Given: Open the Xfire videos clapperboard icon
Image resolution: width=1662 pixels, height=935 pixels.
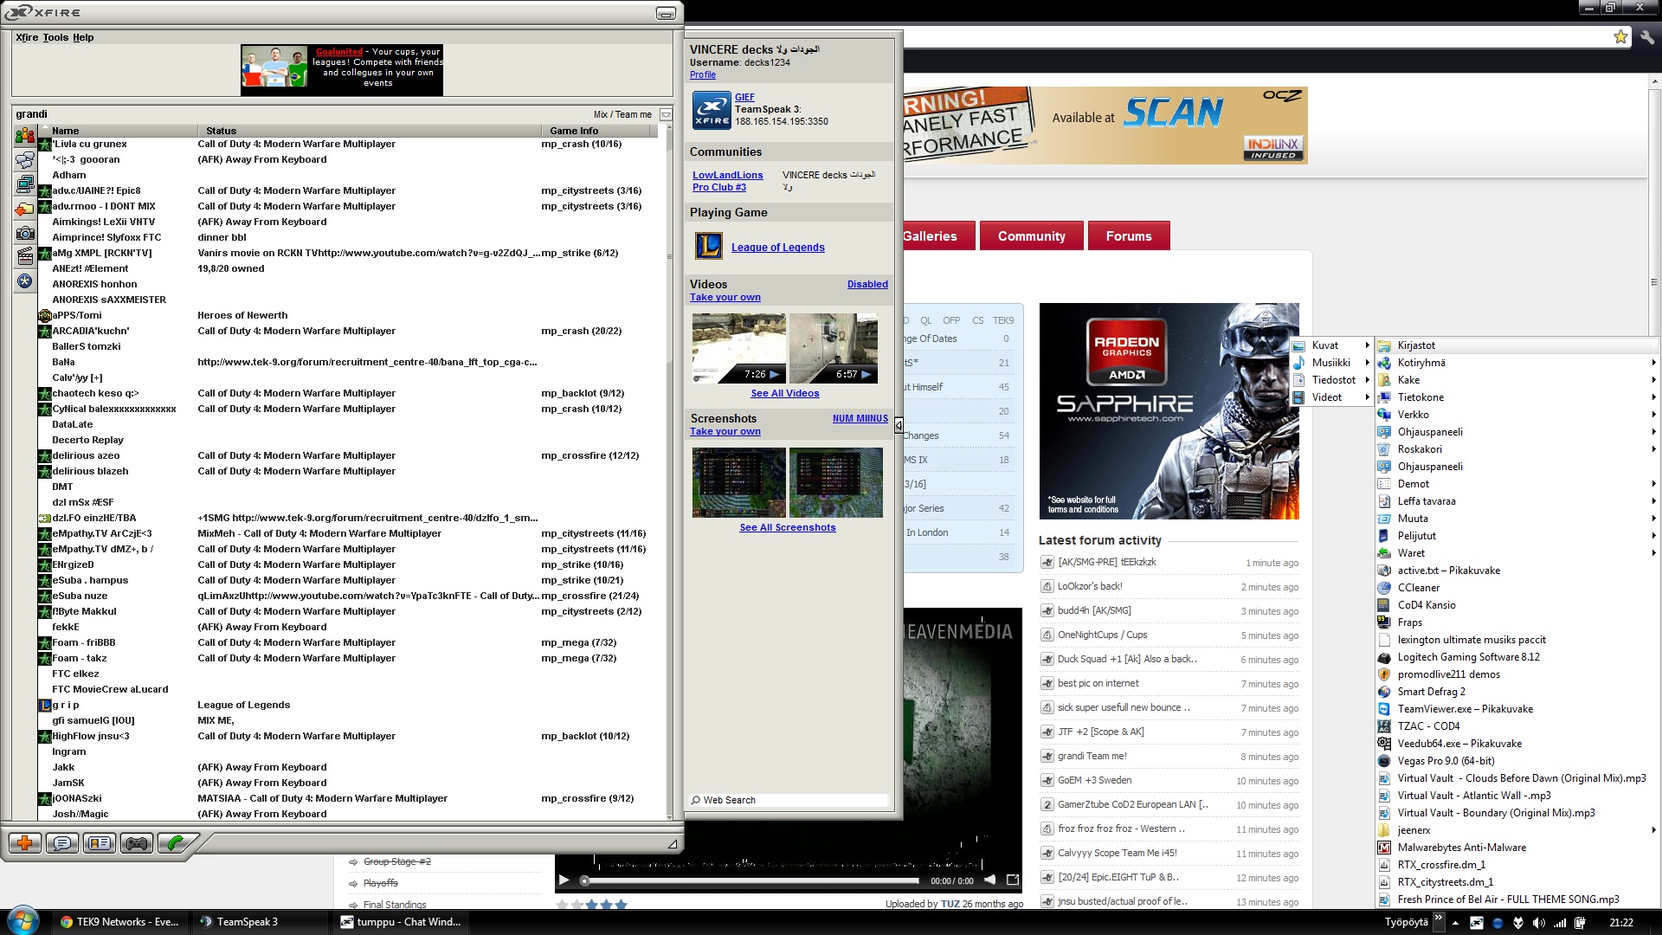Looking at the screenshot, I should point(24,256).
